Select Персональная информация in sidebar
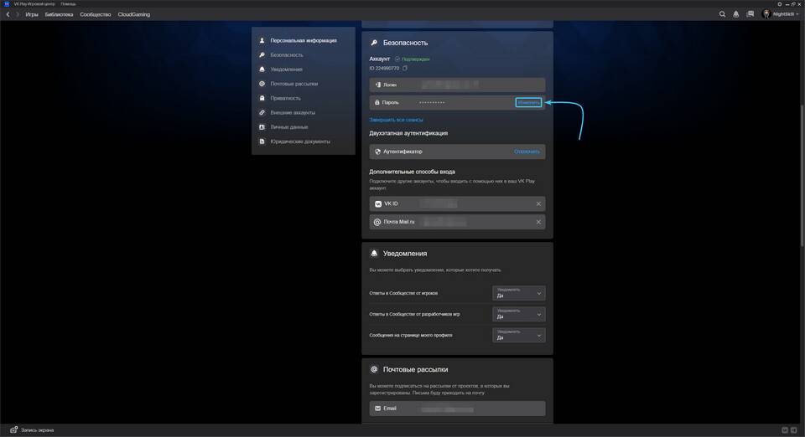The height and width of the screenshot is (437, 805). pyautogui.click(x=304, y=40)
